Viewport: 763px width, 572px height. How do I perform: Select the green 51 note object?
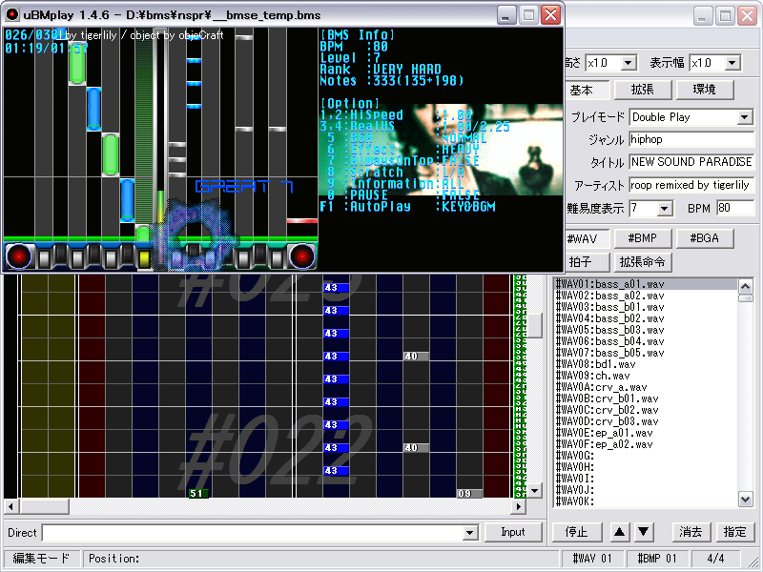point(196,493)
